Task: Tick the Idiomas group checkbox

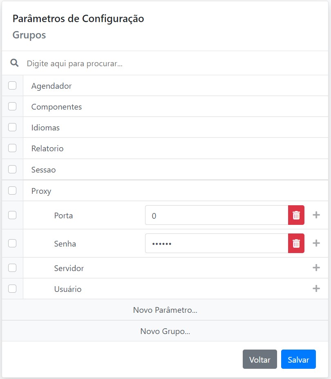Action: [12, 127]
